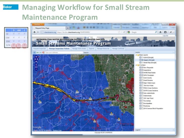Open the Firefox home page icon
This screenshot has height=138, width=184.
click(160, 32)
